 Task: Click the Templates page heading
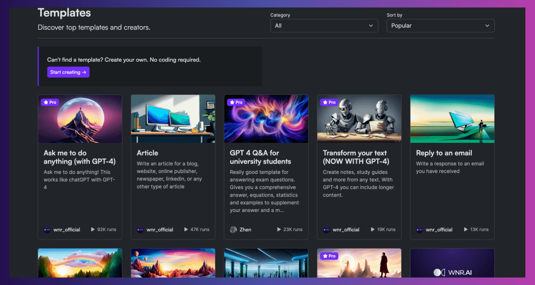click(x=64, y=13)
